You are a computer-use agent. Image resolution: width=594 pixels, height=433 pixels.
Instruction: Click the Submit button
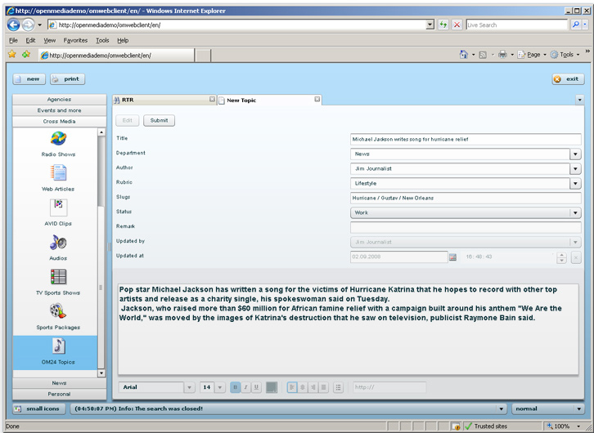tap(159, 120)
